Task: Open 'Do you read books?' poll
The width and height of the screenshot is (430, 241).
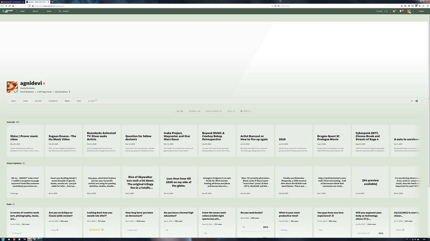Action: tap(251, 213)
